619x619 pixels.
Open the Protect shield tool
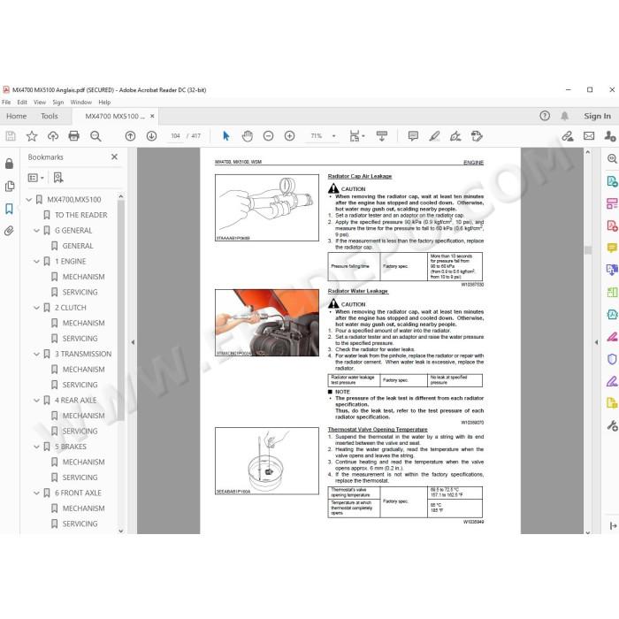coord(612,359)
